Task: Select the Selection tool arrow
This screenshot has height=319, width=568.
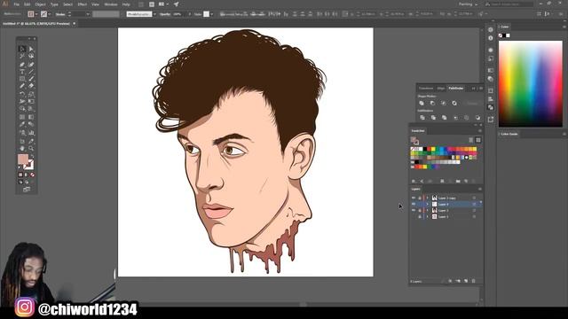Action: tap(22, 49)
